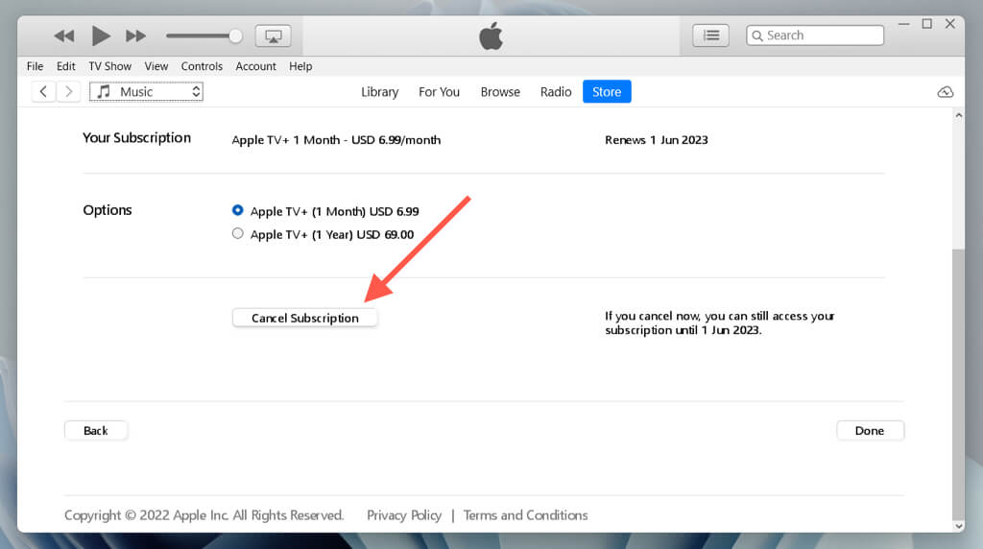Open the AirPlay output icon
Image resolution: width=983 pixels, height=549 pixels.
pyautogui.click(x=273, y=36)
